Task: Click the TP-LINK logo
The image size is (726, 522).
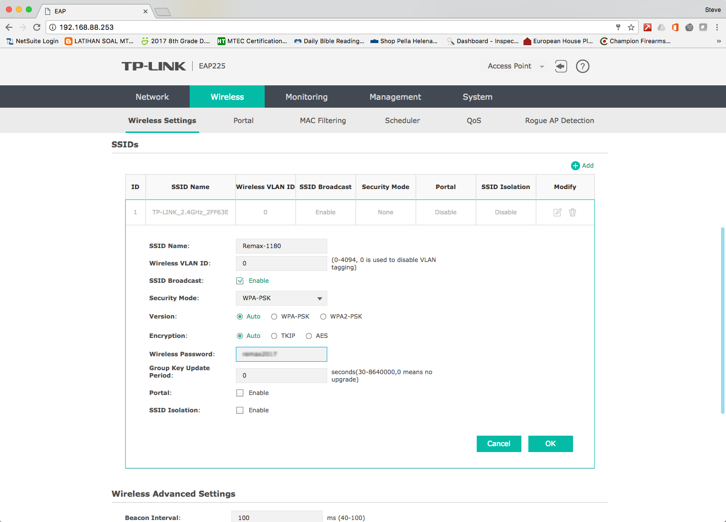Action: click(154, 66)
